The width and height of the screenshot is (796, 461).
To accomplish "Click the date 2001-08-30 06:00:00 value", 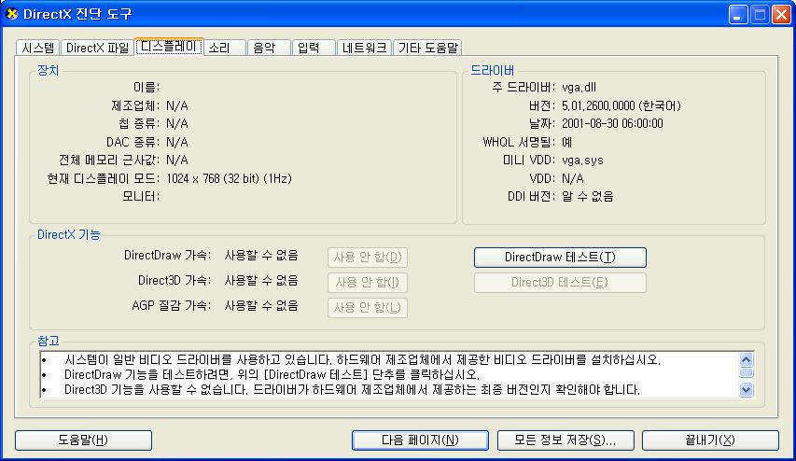I will click(612, 123).
